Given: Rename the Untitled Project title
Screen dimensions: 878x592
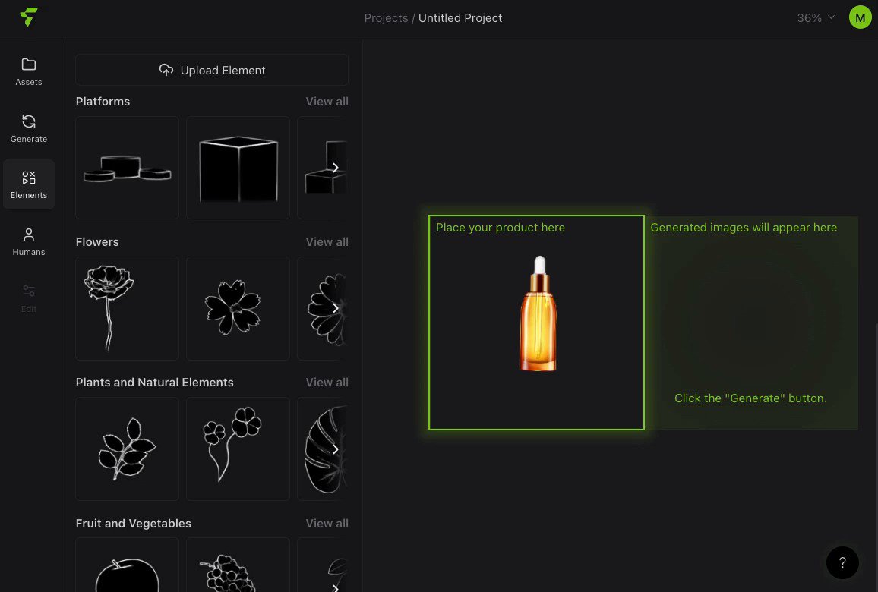Looking at the screenshot, I should 460,18.
